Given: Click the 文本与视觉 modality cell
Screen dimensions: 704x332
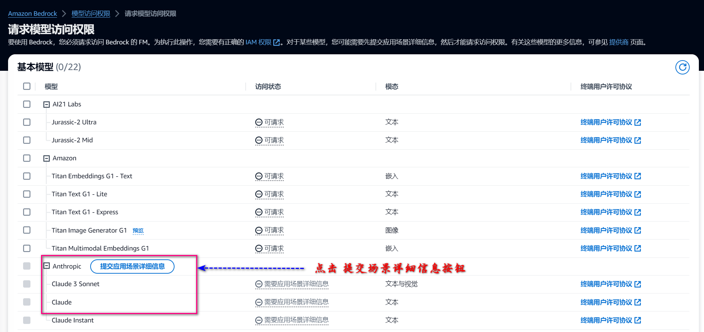Looking at the screenshot, I should 401,284.
